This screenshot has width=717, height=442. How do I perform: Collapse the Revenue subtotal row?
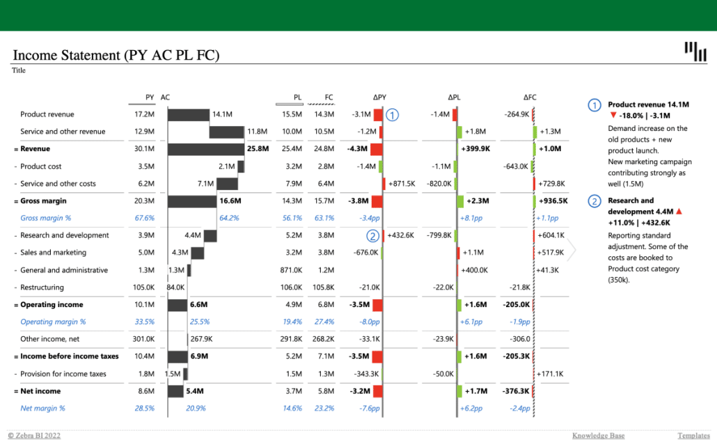[15, 149]
